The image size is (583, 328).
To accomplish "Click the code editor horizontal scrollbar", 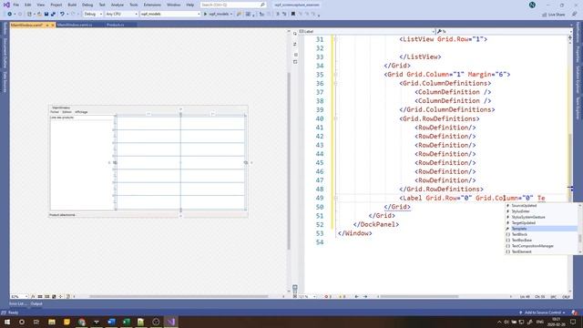I will pyautogui.click(x=419, y=297).
